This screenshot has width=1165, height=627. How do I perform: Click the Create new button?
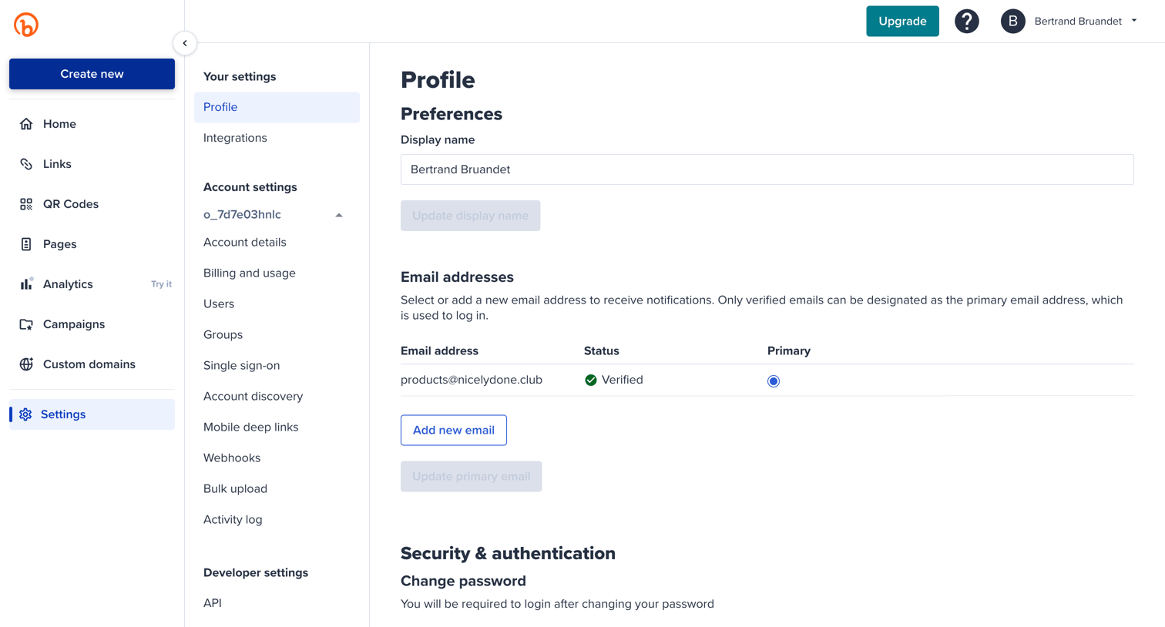click(92, 74)
